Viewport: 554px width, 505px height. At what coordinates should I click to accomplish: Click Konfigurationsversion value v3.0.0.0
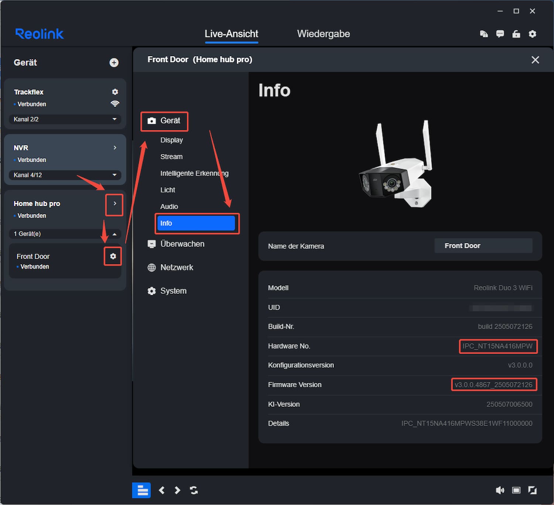point(520,365)
